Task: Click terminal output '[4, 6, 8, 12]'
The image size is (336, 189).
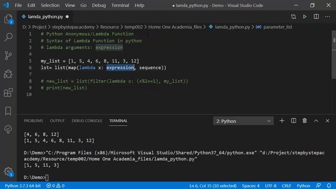Action: point(41,134)
